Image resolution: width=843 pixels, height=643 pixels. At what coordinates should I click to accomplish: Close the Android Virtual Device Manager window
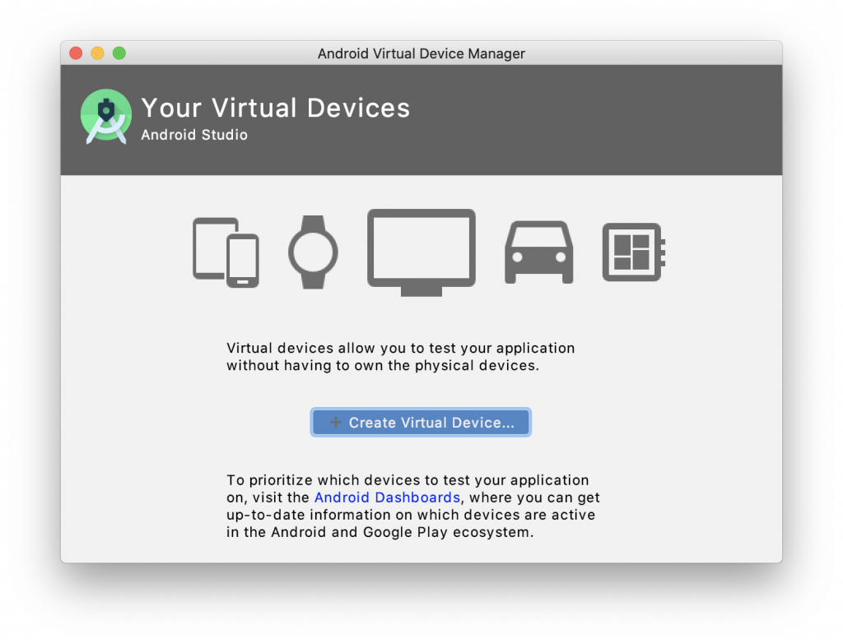click(76, 53)
